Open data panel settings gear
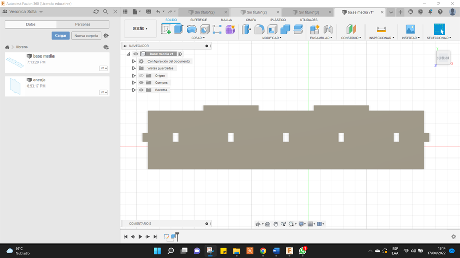The image size is (460, 258). coord(106,36)
